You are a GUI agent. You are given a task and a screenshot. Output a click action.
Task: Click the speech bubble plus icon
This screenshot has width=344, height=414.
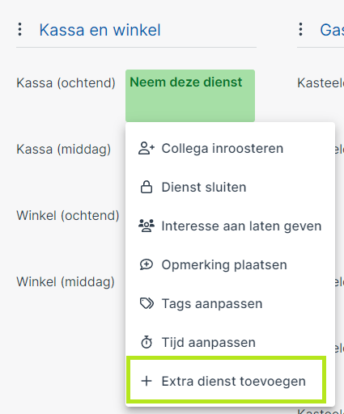(x=147, y=264)
